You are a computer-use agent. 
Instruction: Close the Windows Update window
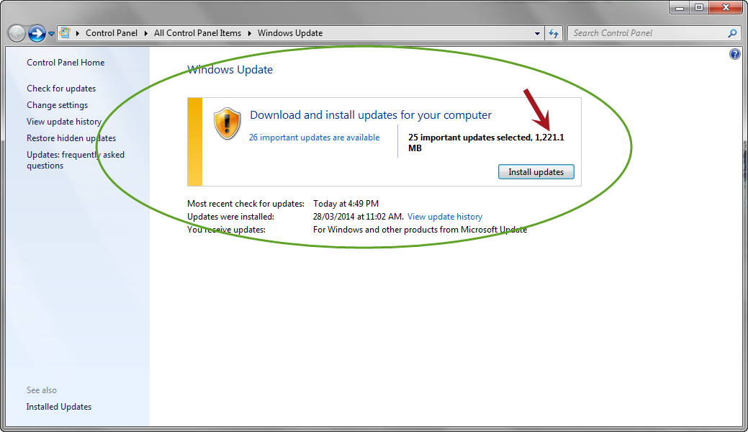726,8
